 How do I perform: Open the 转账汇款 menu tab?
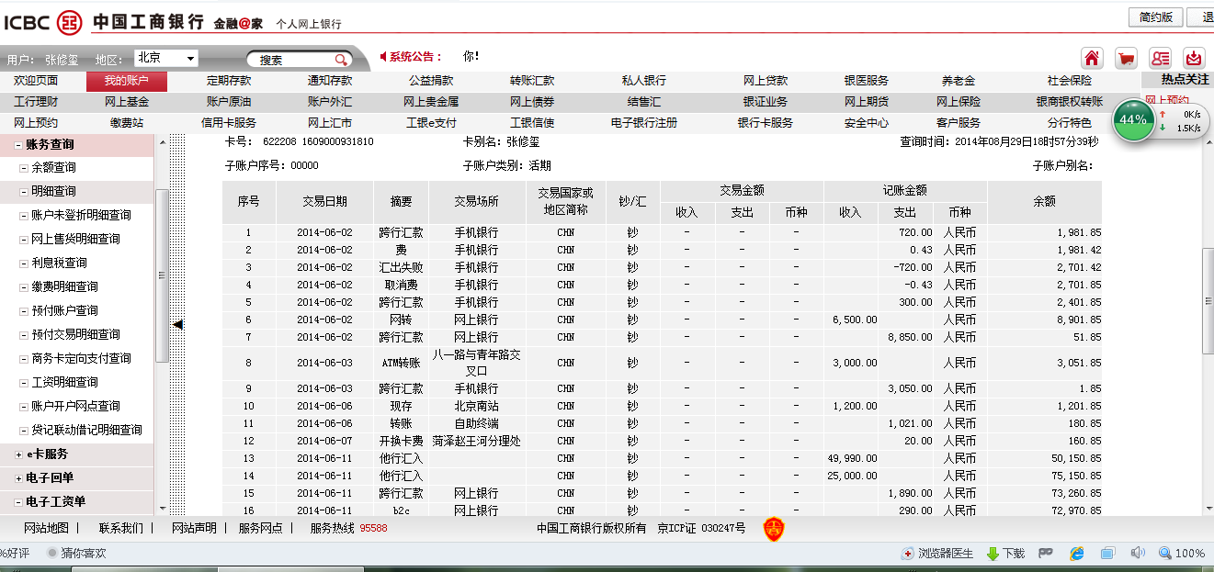532,81
